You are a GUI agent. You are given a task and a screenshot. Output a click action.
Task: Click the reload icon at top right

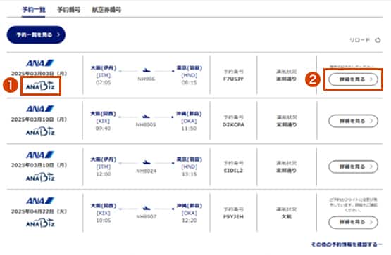coord(378,40)
